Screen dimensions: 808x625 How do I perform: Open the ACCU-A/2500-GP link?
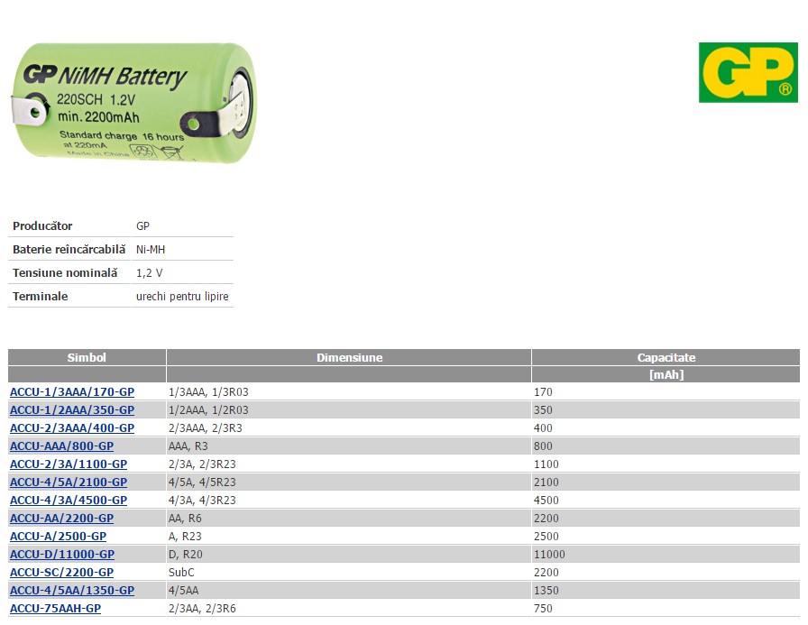[59, 537]
